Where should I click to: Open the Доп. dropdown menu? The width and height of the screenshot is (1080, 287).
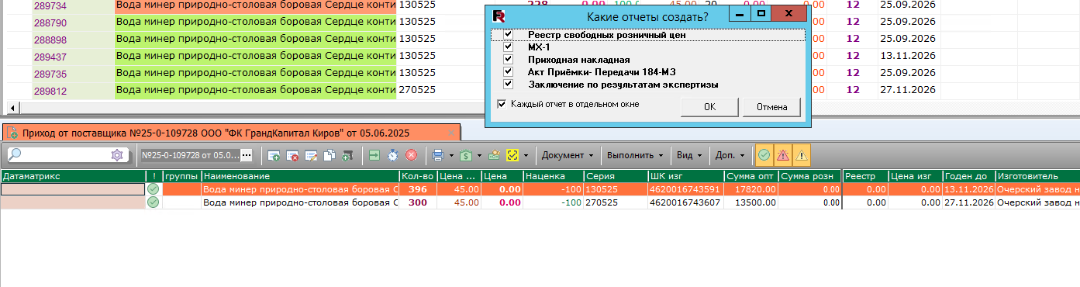click(x=730, y=155)
